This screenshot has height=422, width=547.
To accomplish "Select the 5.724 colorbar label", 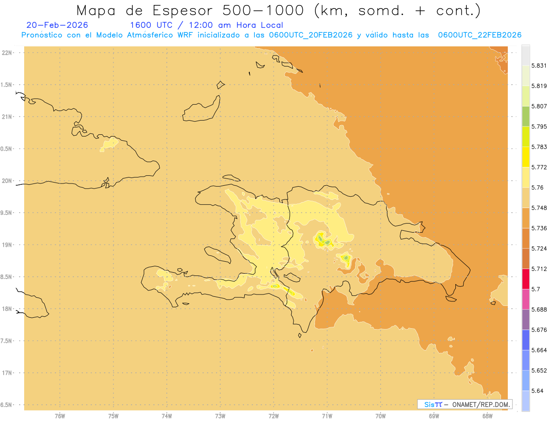I will (539, 249).
